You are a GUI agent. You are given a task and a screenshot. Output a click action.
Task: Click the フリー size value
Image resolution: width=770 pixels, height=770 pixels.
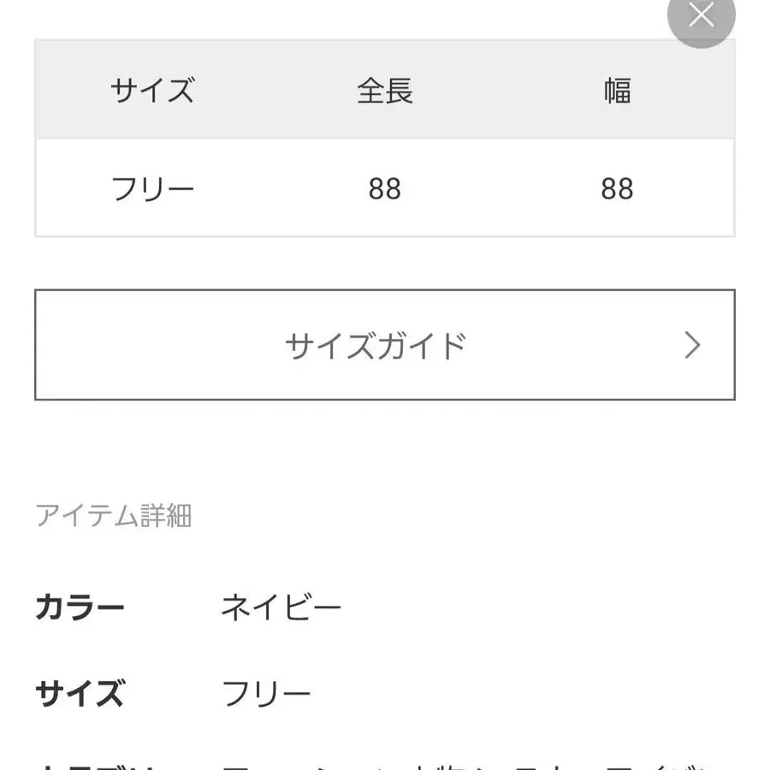(x=265, y=693)
